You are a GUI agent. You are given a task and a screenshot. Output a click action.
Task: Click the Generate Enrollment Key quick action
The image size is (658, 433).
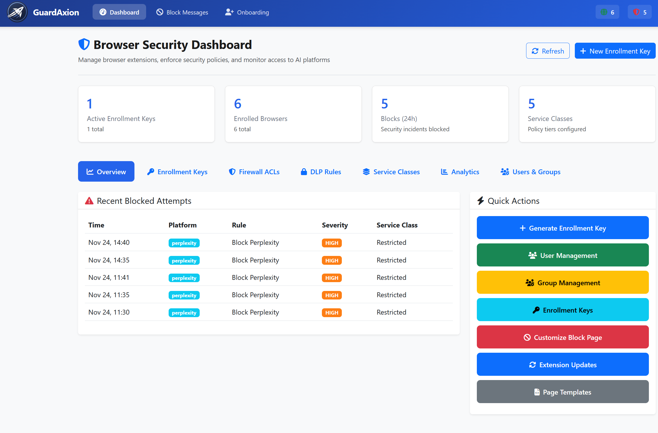point(562,228)
